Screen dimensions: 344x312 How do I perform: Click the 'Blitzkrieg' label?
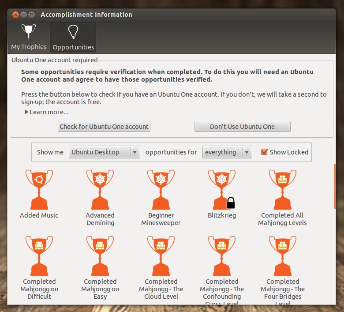(222, 215)
